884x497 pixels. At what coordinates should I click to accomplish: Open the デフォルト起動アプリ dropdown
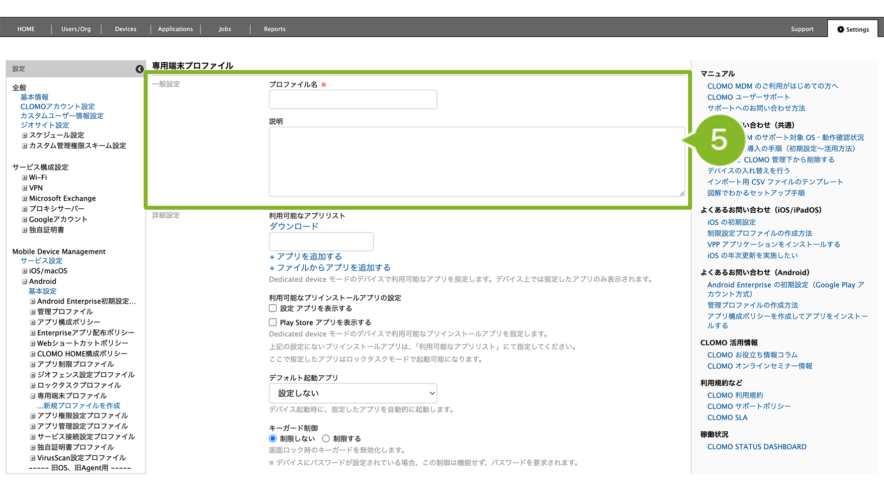tap(353, 393)
